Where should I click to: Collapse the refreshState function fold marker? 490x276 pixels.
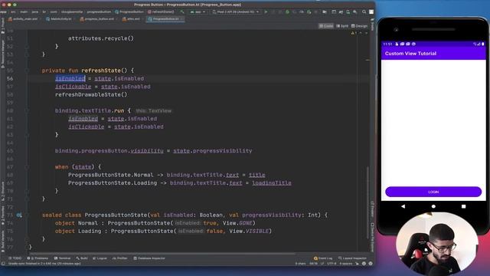tap(28, 71)
